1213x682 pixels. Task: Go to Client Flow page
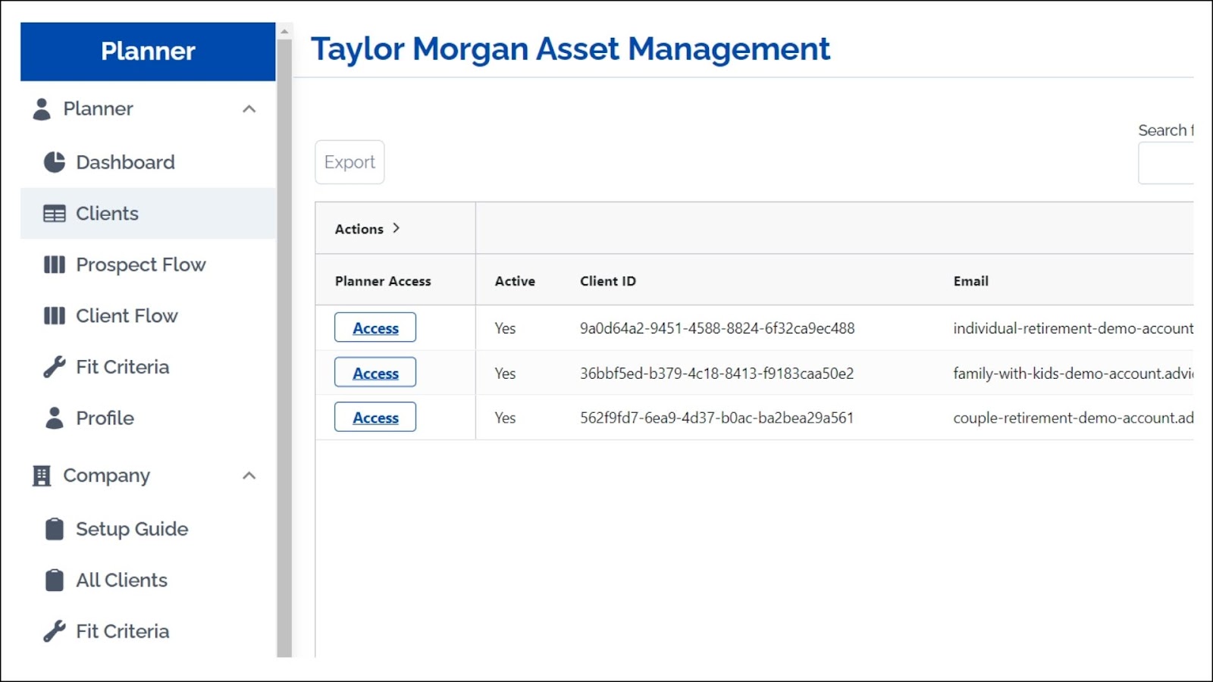coord(149,316)
